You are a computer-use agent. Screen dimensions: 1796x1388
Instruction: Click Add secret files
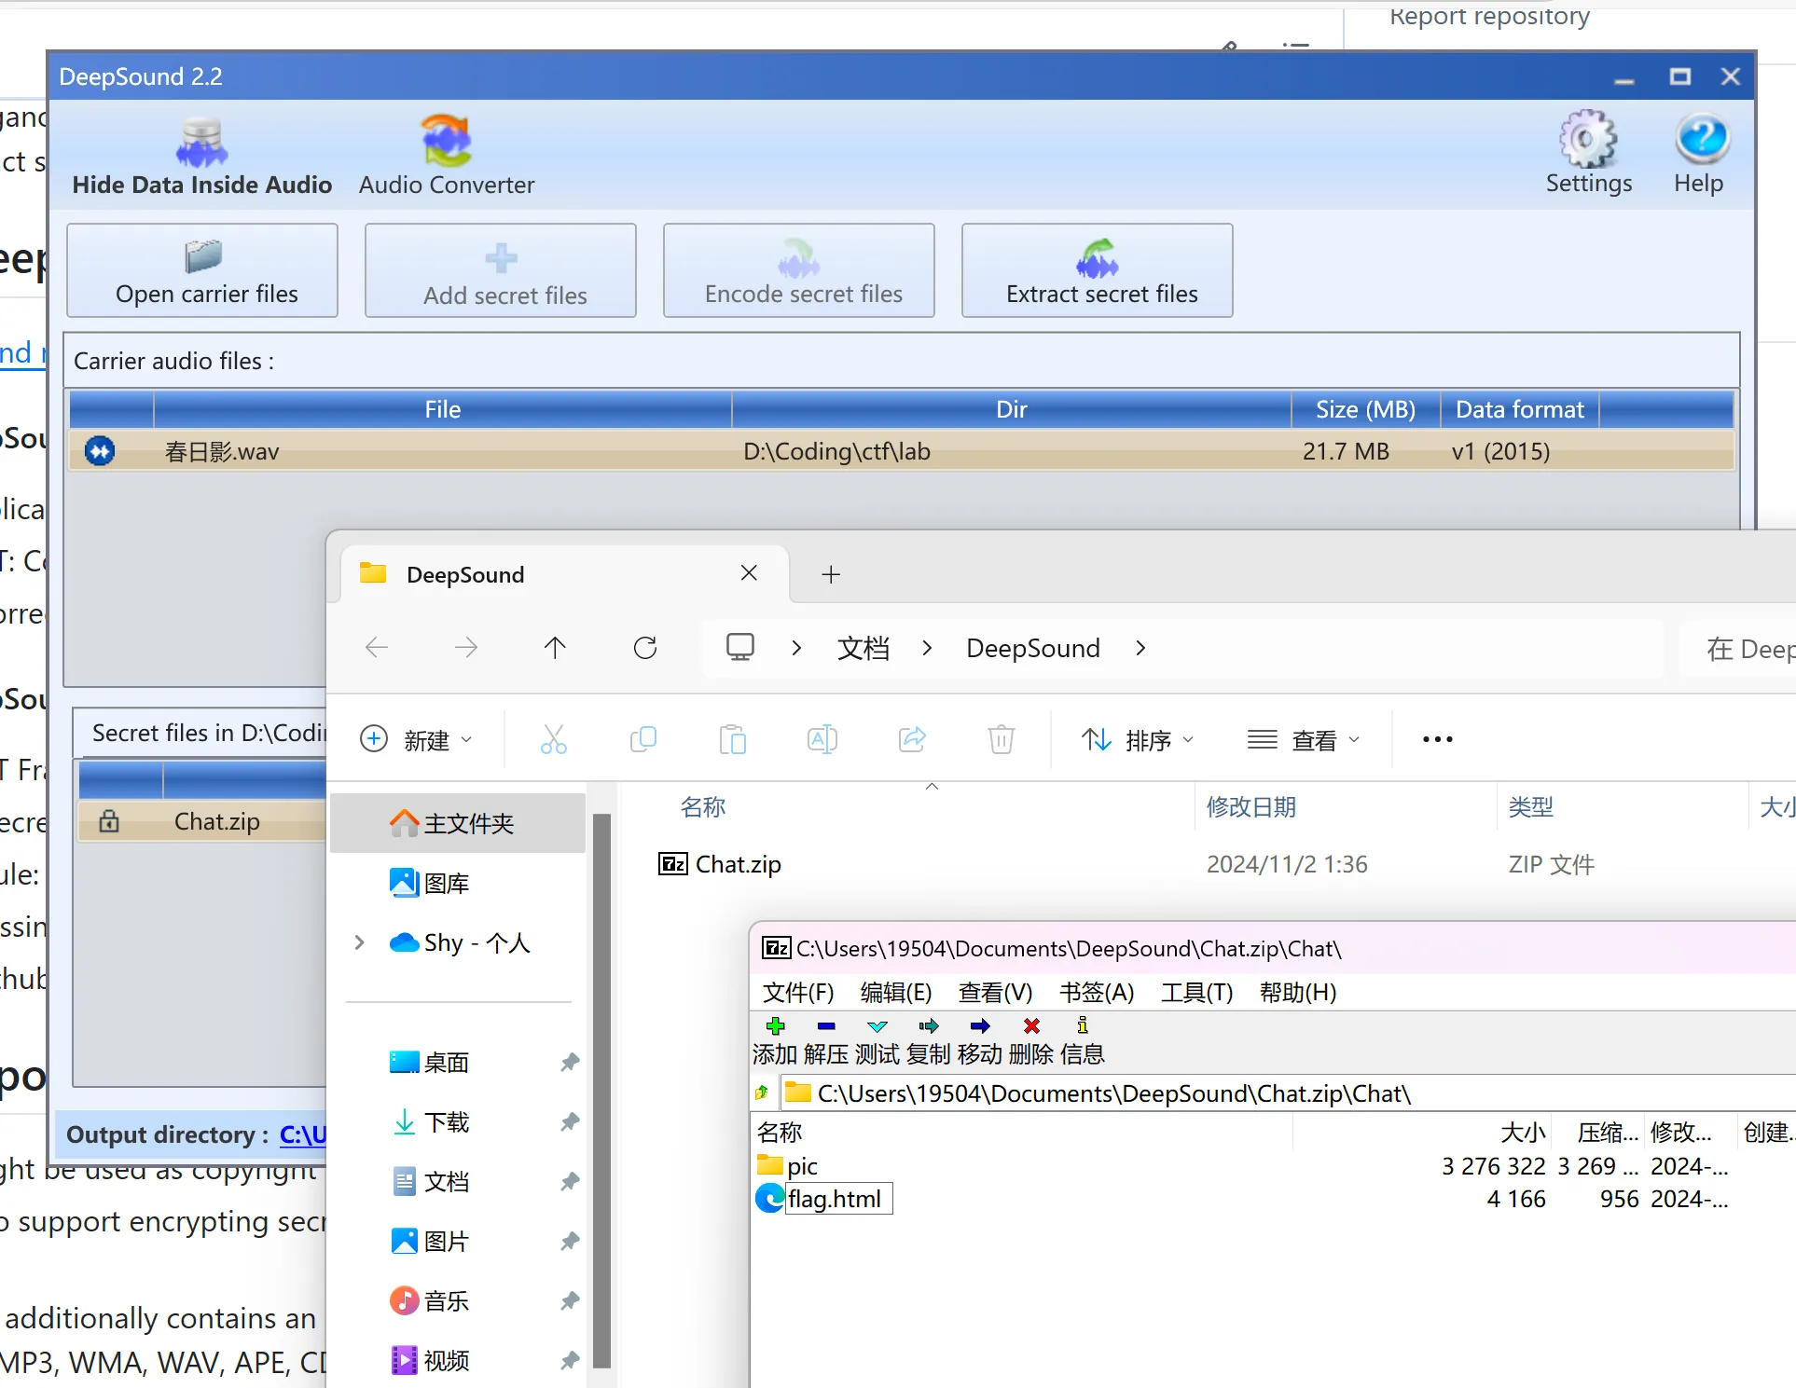click(x=500, y=270)
